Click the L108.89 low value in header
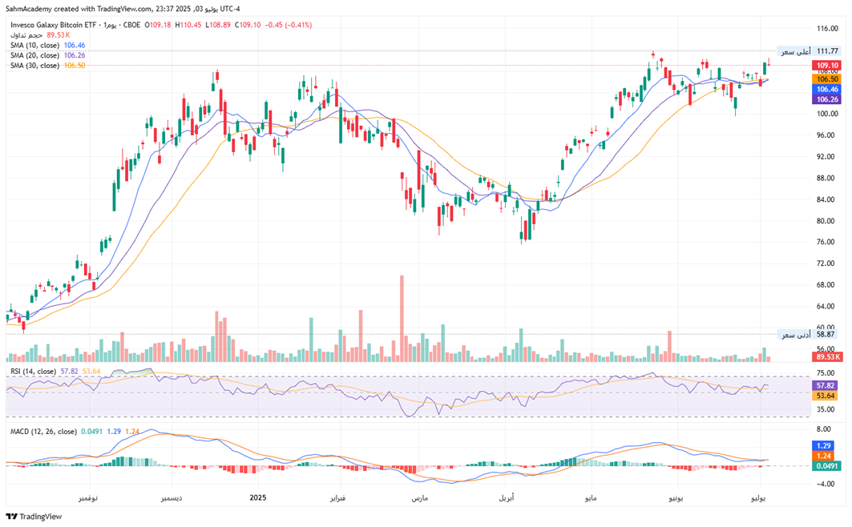The height and width of the screenshot is (527, 852). coord(218,25)
